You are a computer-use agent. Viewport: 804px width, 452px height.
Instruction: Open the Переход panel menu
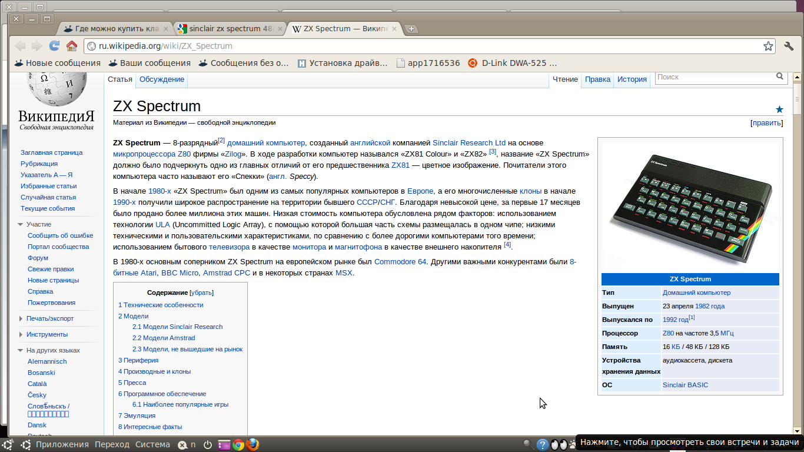(x=112, y=444)
